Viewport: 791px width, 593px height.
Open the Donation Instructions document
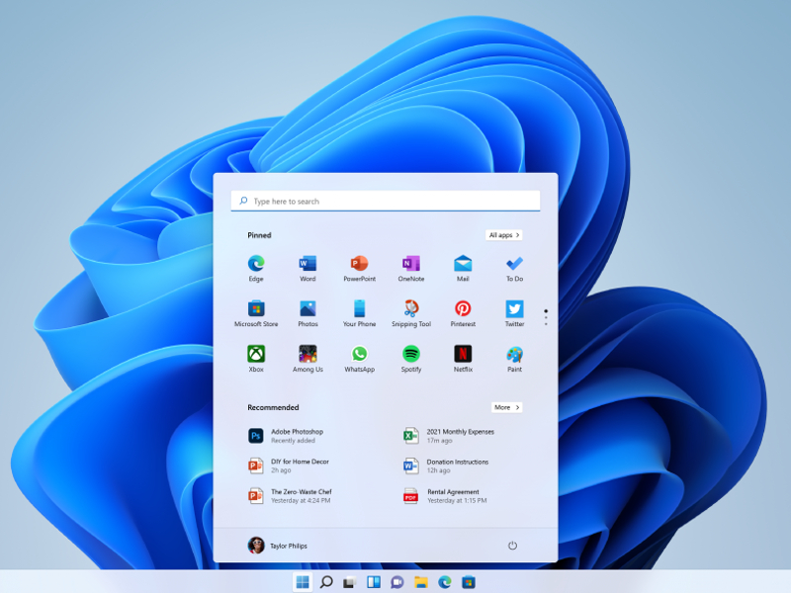[x=446, y=466]
